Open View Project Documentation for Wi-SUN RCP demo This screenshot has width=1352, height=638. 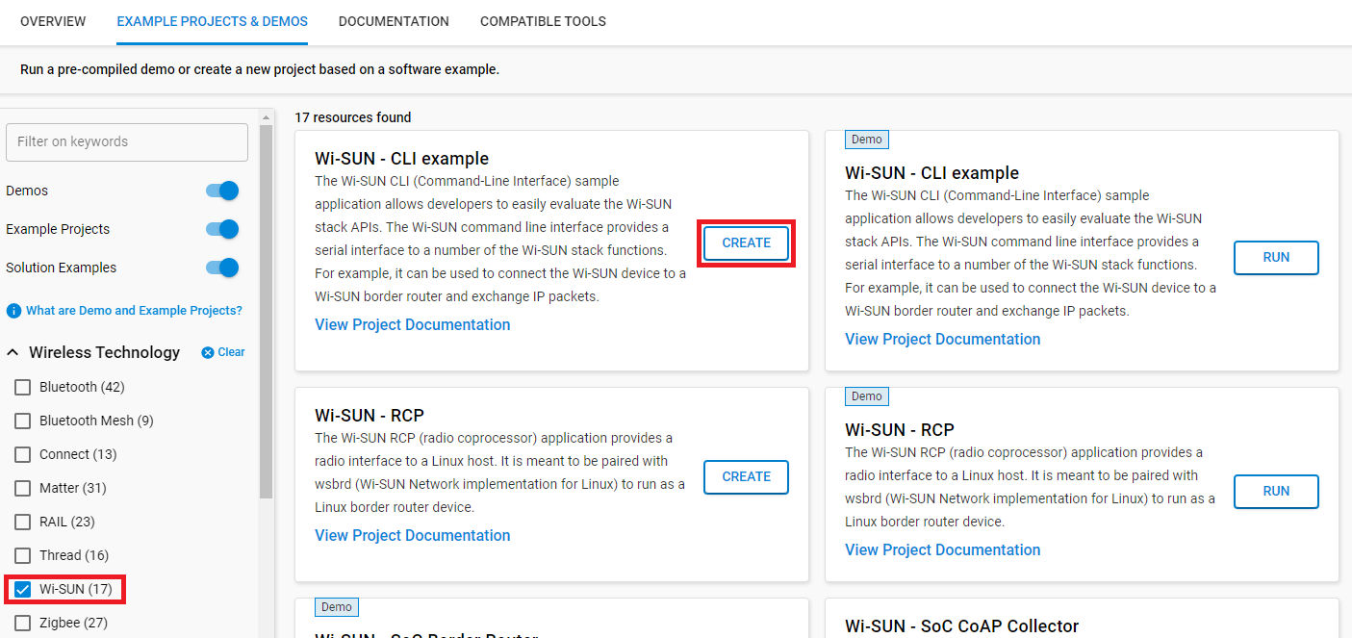942,549
